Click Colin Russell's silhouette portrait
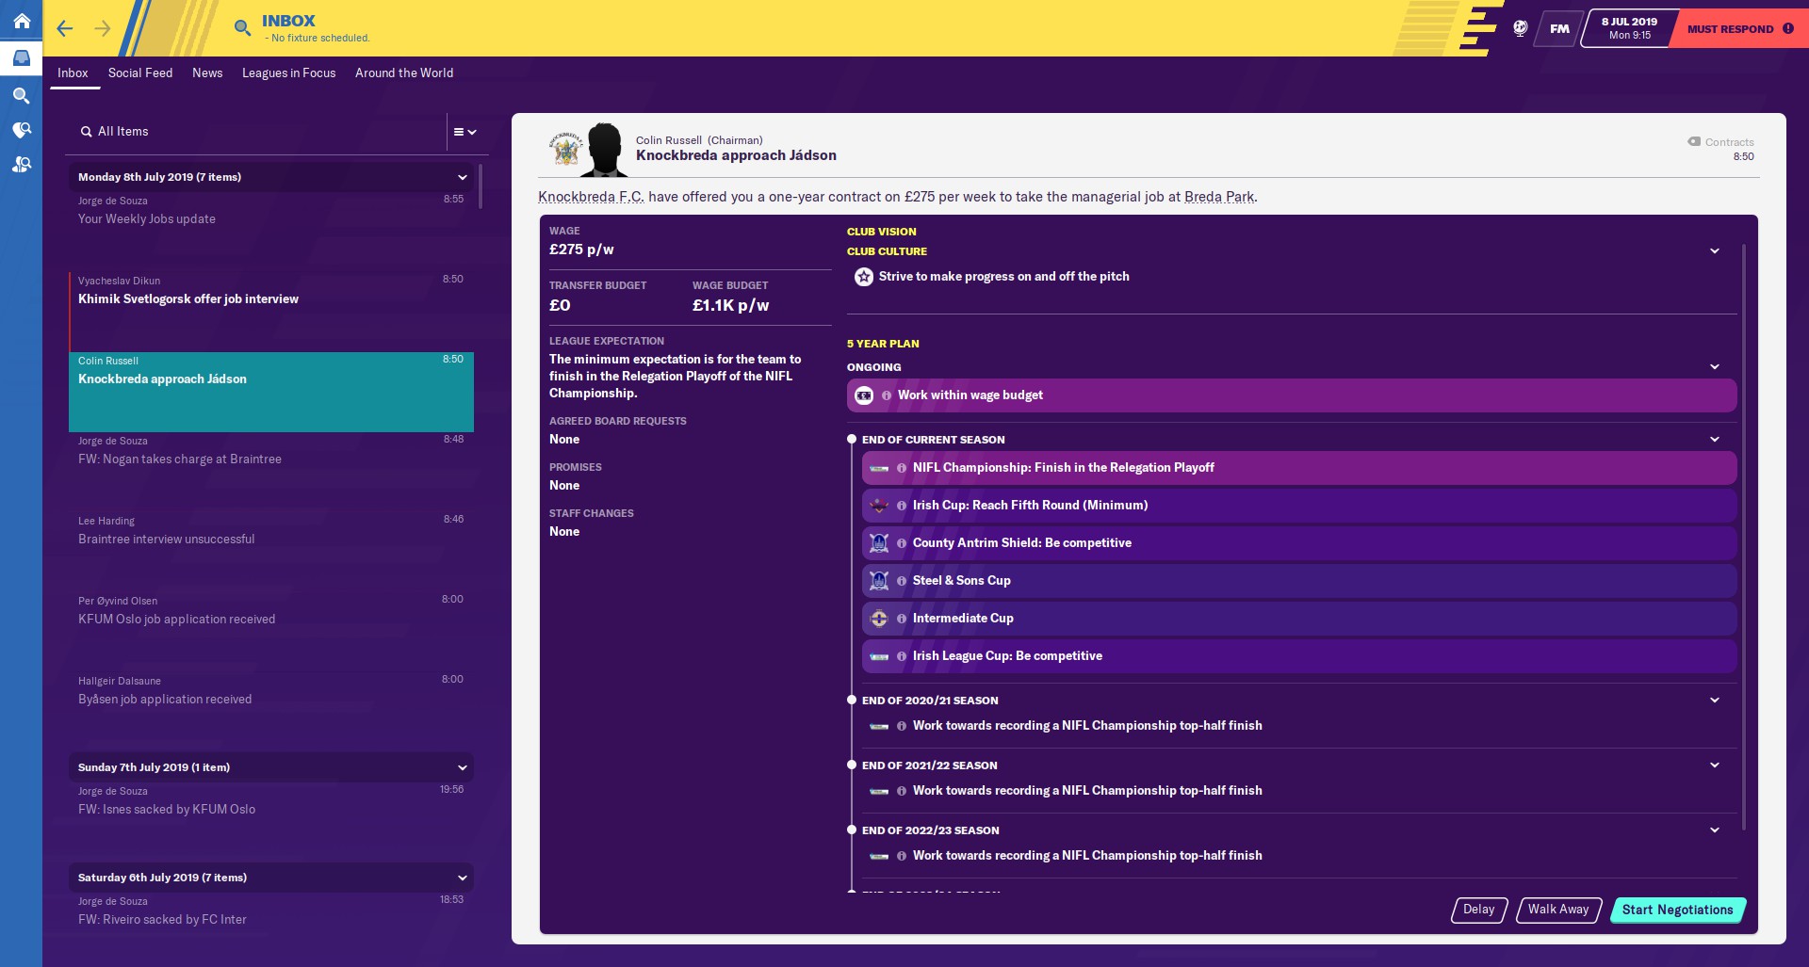 (x=604, y=150)
